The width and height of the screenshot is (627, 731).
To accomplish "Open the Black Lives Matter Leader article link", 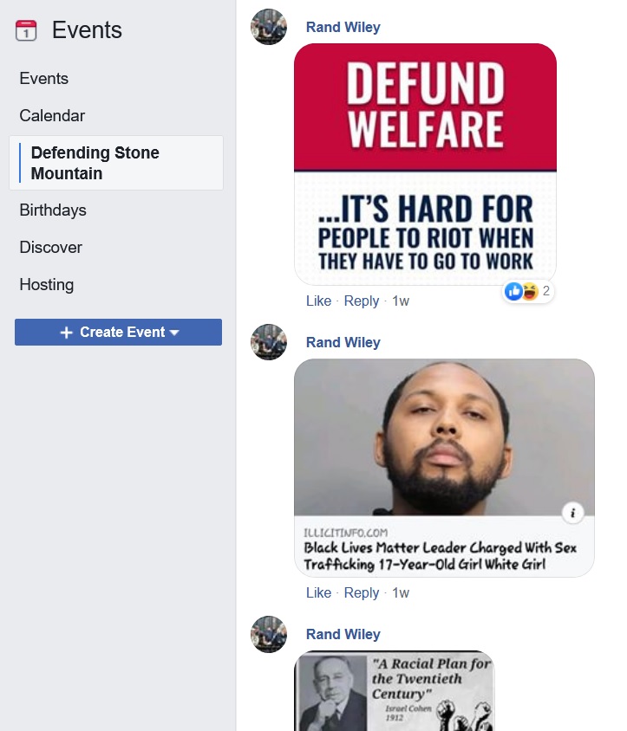I will [x=441, y=556].
